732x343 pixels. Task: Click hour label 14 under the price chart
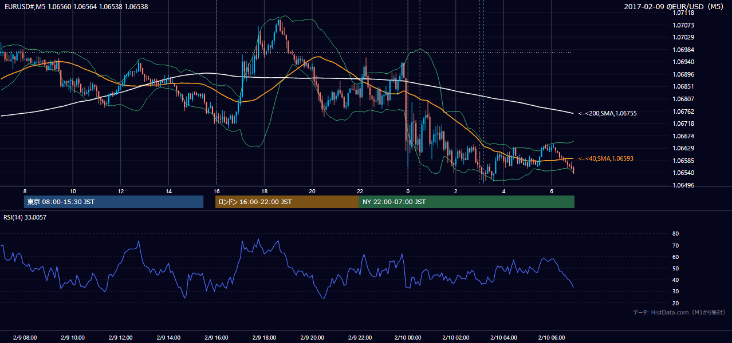168,191
